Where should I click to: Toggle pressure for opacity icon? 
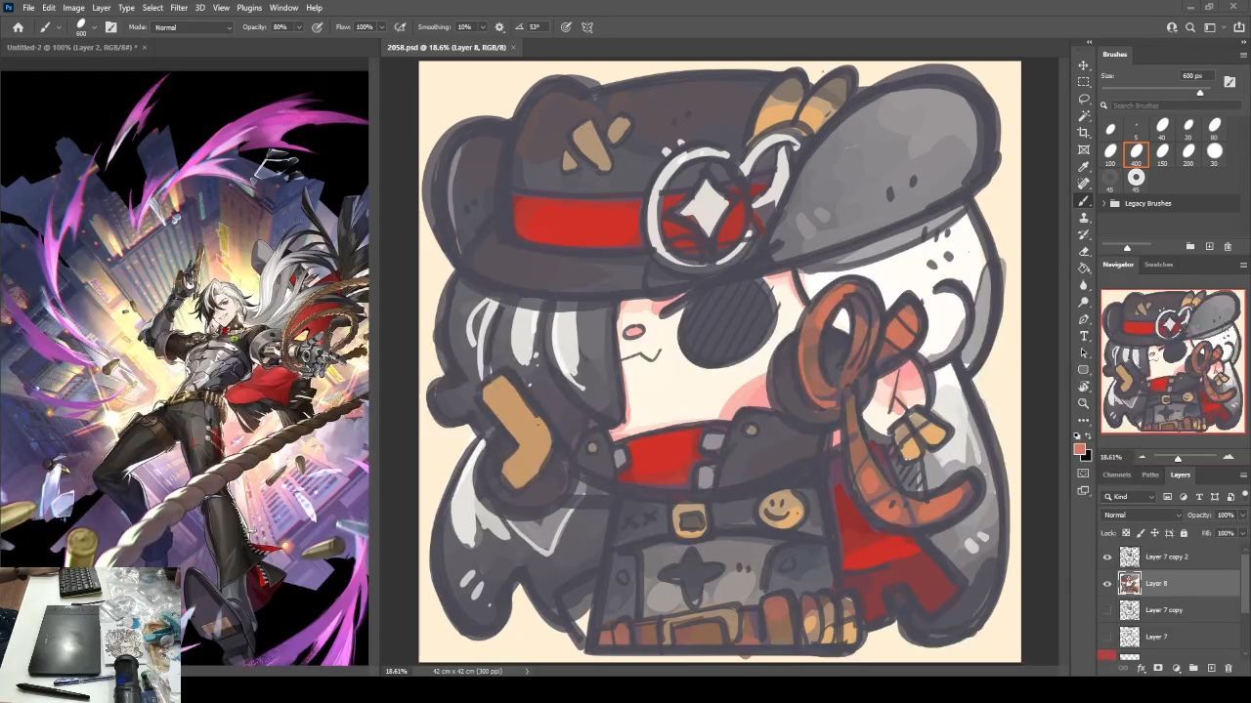coord(318,27)
